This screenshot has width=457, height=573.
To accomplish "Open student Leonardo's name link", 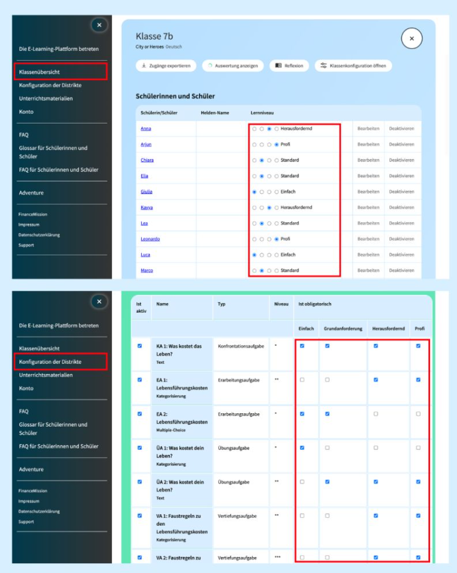I will [x=150, y=239].
